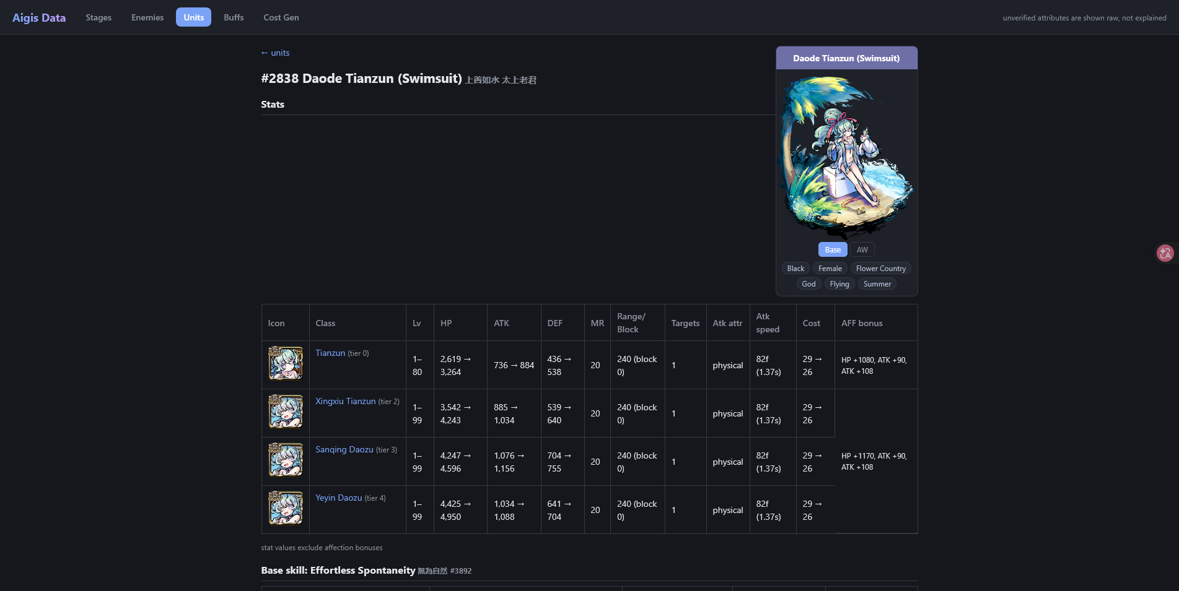Open the Cost Gen tab
Image resolution: width=1179 pixels, height=591 pixels.
pos(281,17)
